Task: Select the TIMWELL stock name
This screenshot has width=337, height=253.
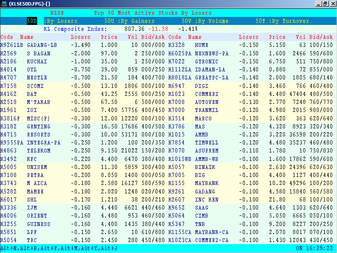Action: (207, 142)
